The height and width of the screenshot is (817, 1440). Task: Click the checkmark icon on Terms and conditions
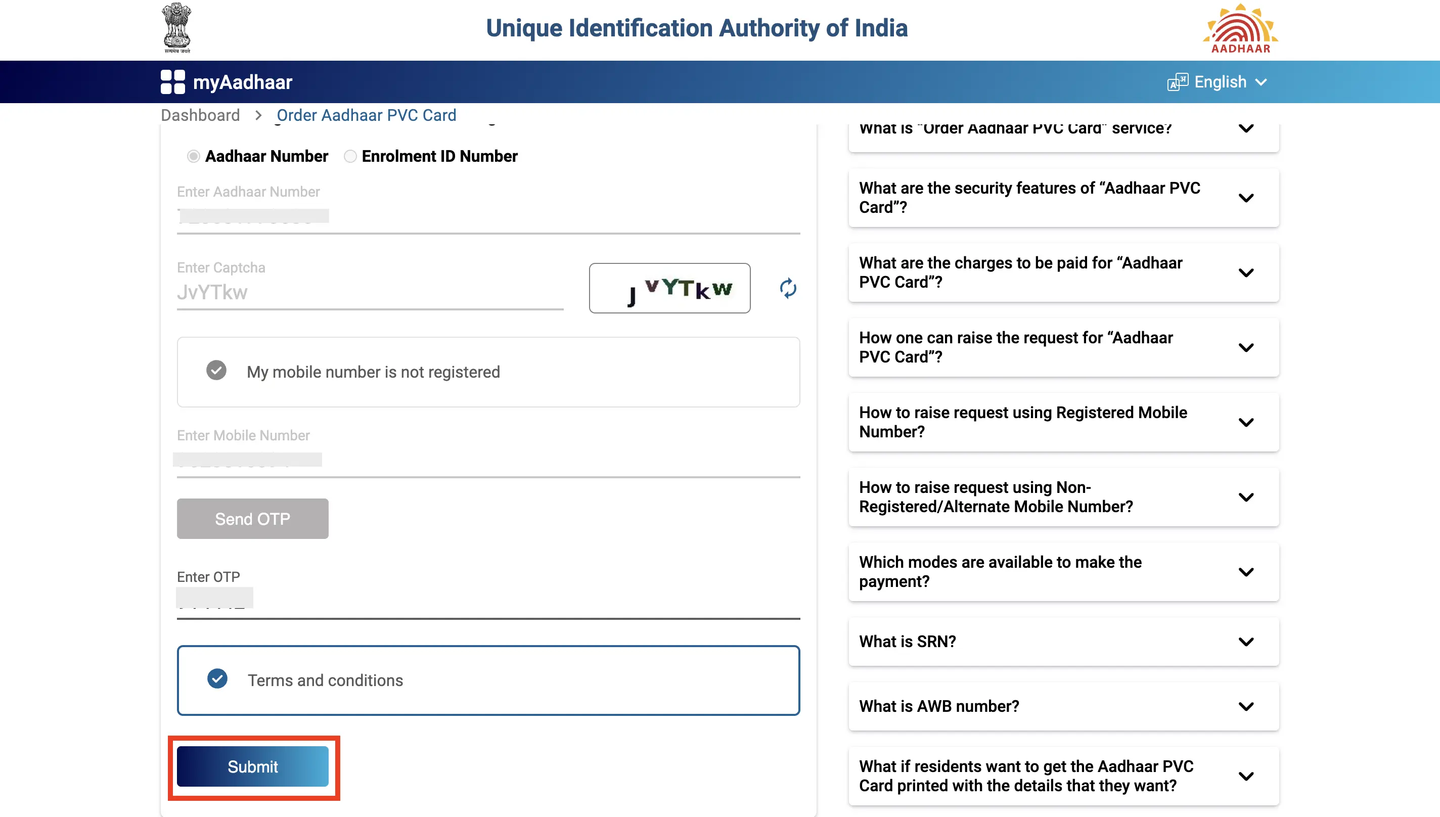[x=217, y=680]
